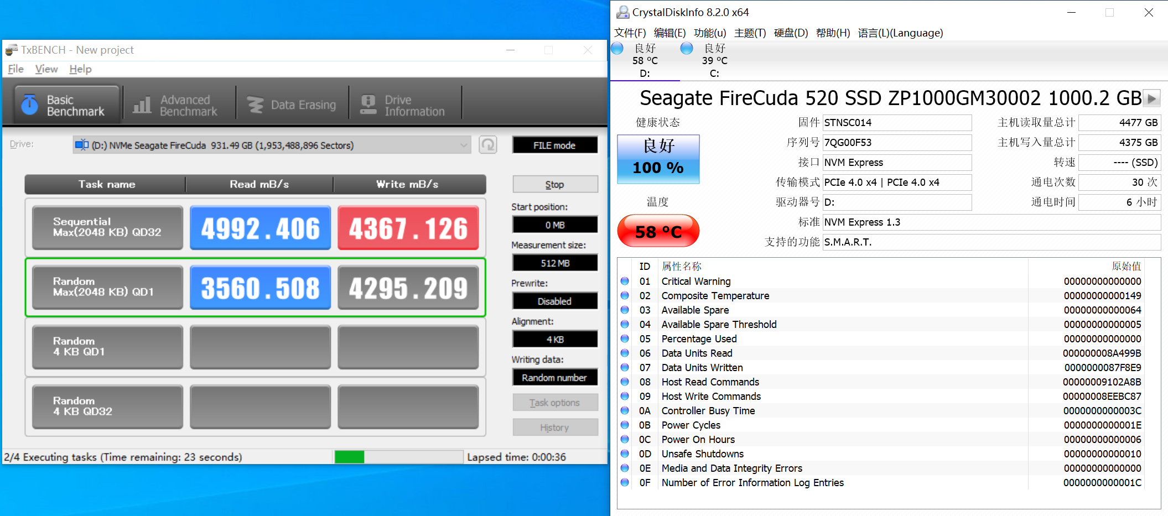Click the benchmark progress bar

tap(398, 457)
